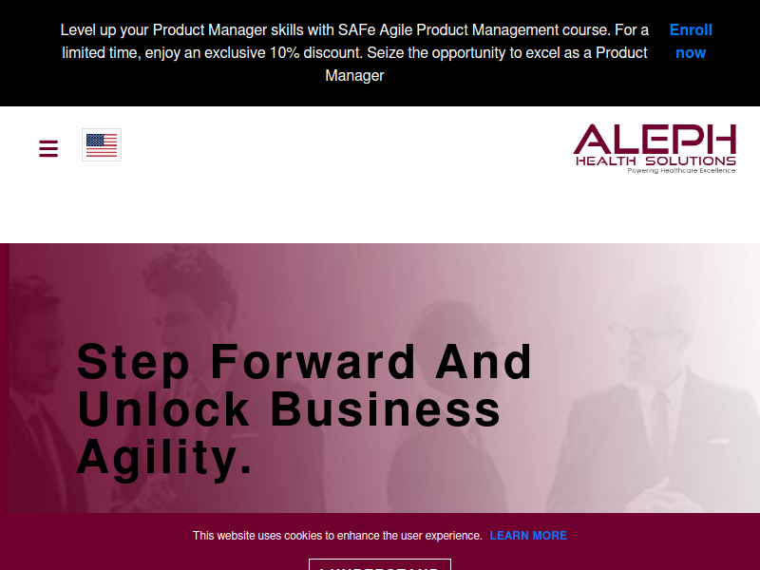Click 'Manager' at the banner's last line
Viewport: 760px width, 570px height.
click(x=354, y=76)
